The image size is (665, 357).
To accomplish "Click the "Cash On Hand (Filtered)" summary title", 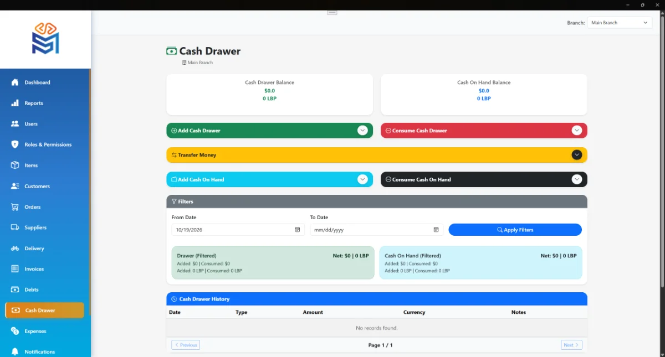I will click(413, 256).
